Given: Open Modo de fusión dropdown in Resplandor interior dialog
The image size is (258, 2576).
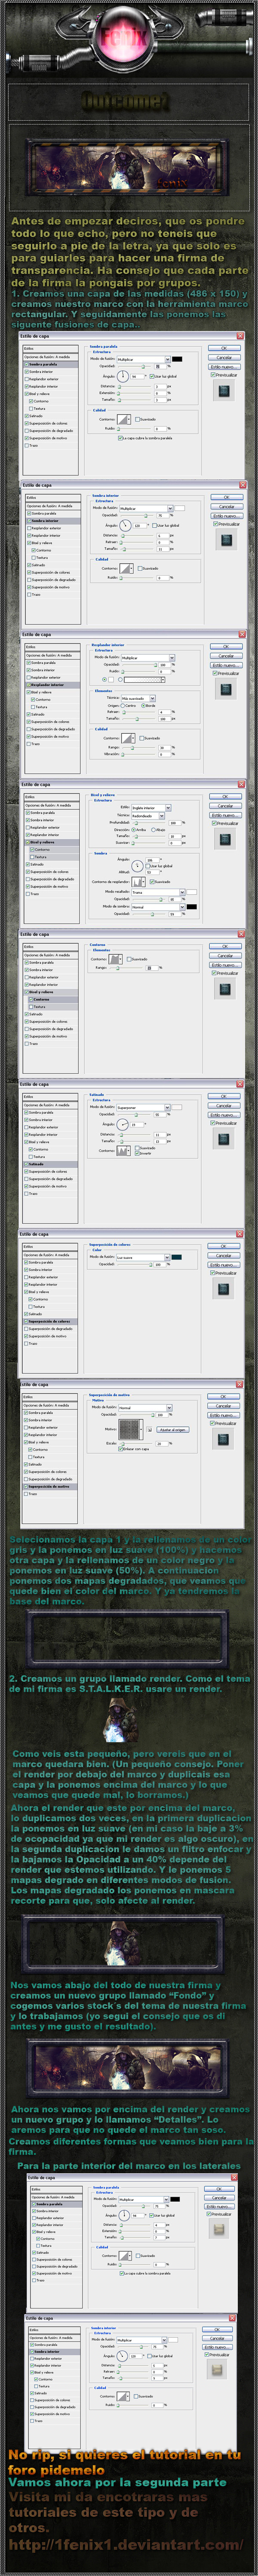Looking at the screenshot, I should pyautogui.click(x=148, y=659).
